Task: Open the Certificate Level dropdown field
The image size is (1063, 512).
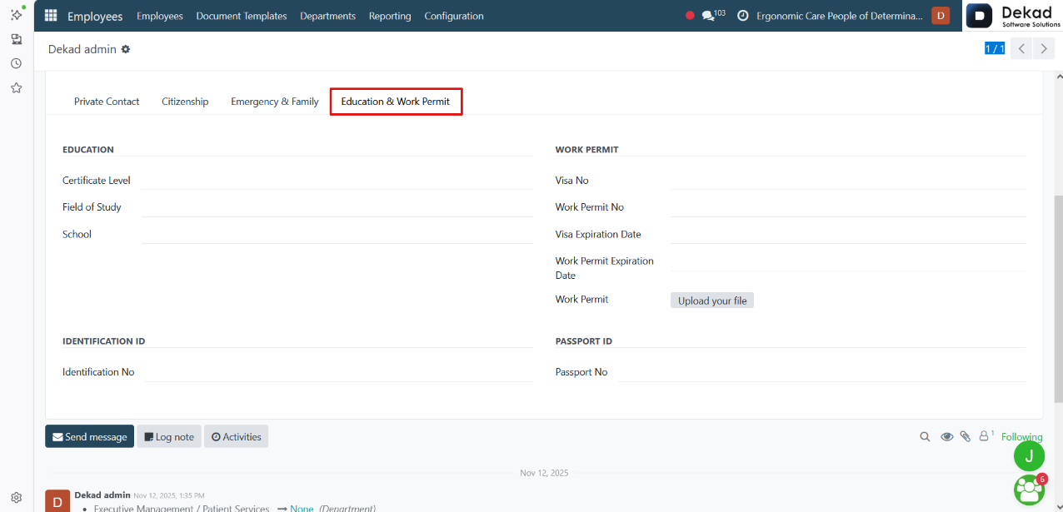Action: pyautogui.click(x=337, y=180)
